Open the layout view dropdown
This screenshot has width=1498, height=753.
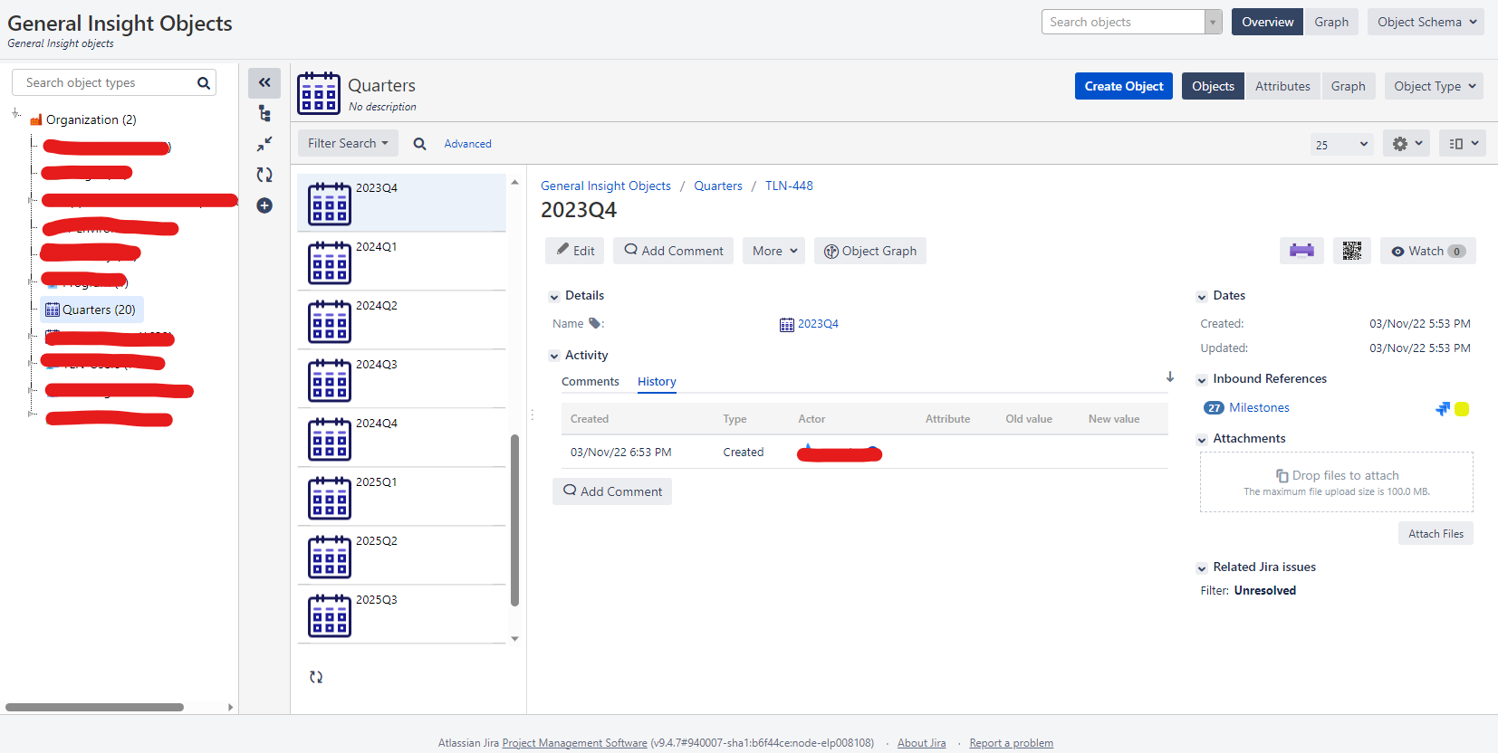click(1463, 143)
